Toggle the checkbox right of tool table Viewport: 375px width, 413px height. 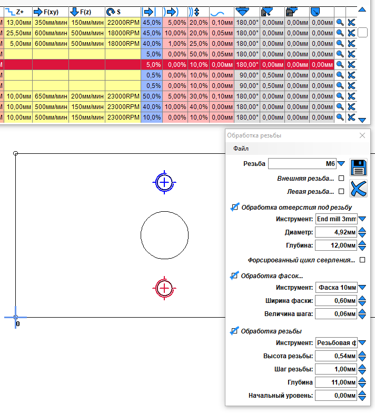tap(362, 33)
